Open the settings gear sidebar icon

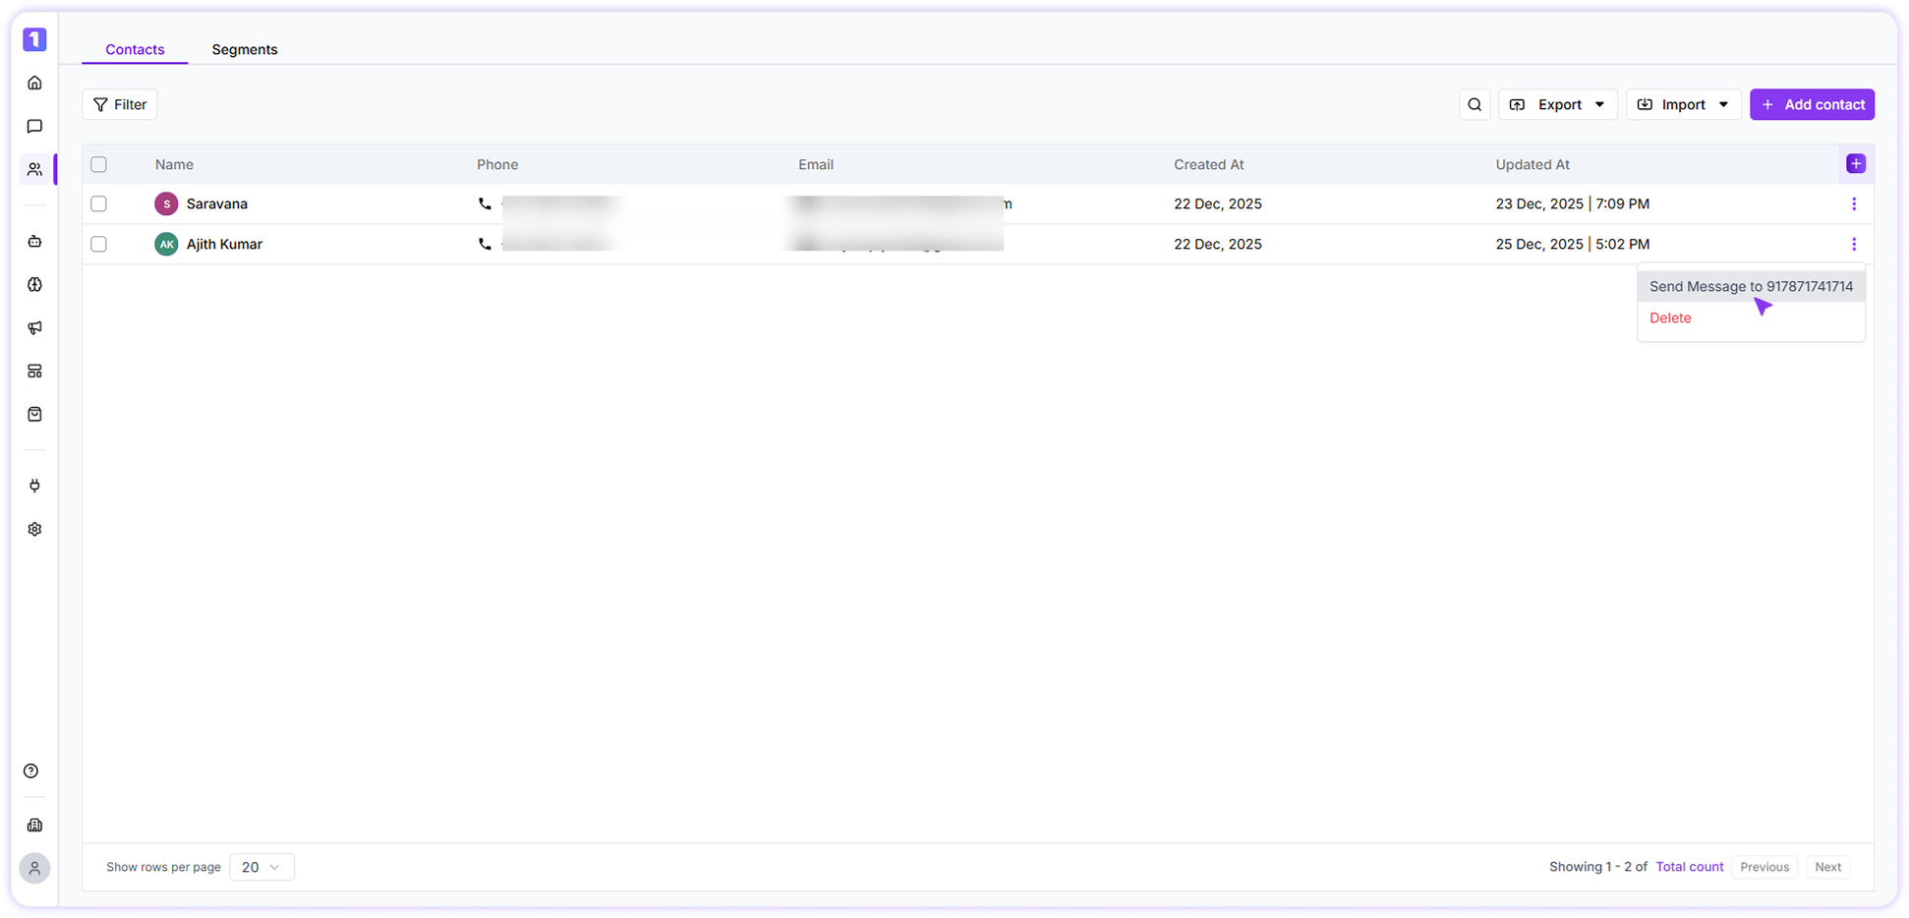(34, 530)
